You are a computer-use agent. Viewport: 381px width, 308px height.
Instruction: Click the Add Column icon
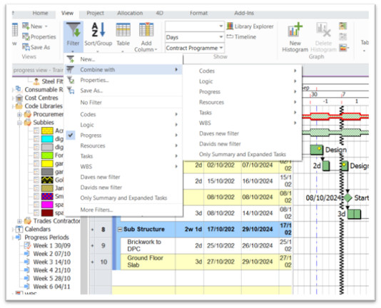click(x=146, y=30)
